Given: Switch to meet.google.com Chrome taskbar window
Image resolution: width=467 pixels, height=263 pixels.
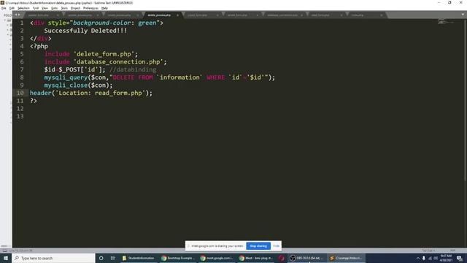Looking at the screenshot, I should (217, 258).
